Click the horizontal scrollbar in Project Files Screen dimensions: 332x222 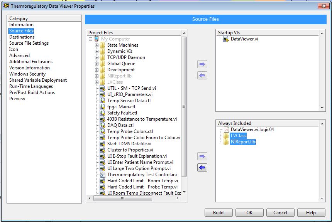click(x=134, y=198)
